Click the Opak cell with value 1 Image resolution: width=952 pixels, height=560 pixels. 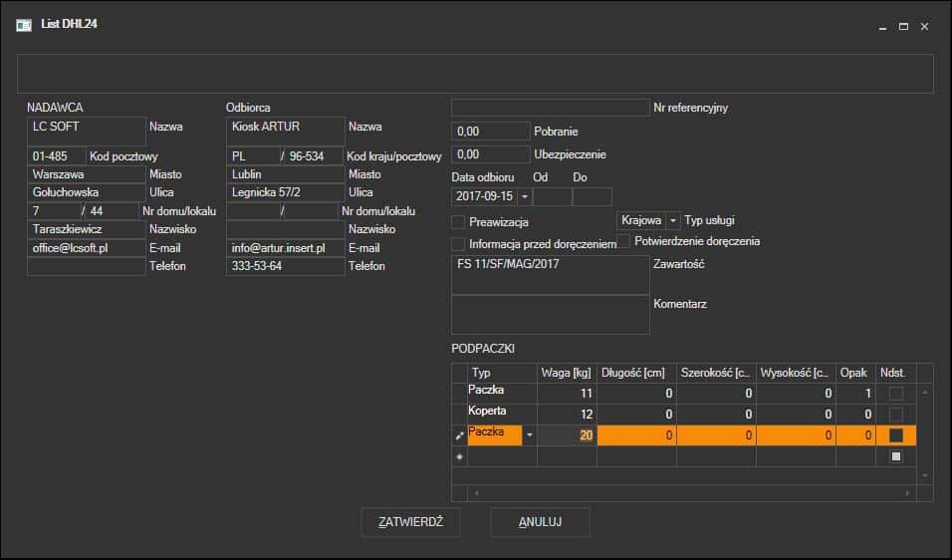tap(855, 394)
